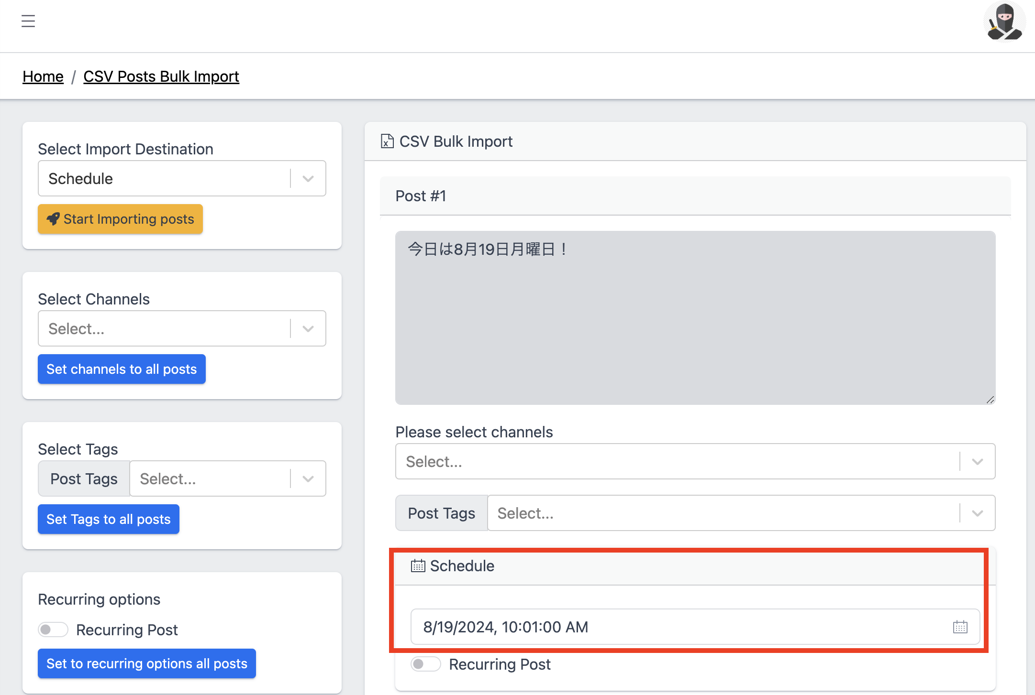Open the sidebar Post Tags select dropdown
This screenshot has height=695, width=1035.
click(x=228, y=478)
